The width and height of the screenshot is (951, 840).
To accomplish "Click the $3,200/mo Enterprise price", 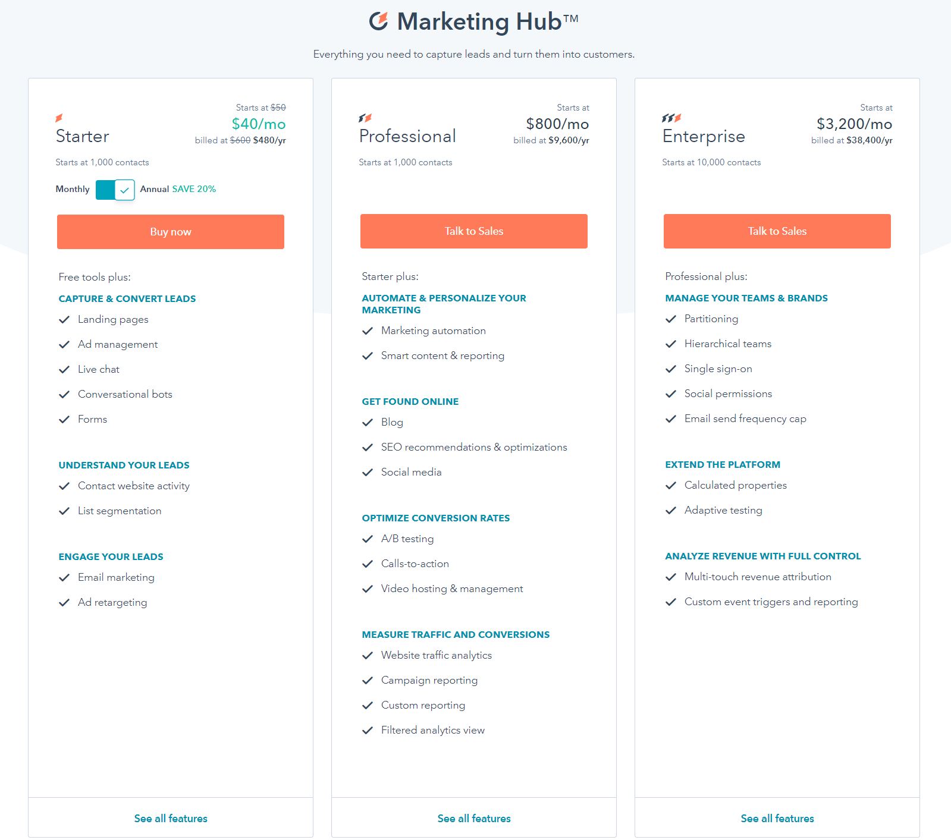I will (854, 124).
